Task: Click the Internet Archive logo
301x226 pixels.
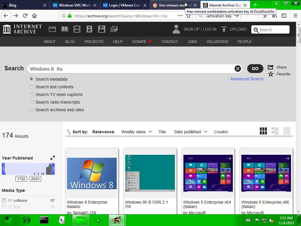Action: [22, 29]
